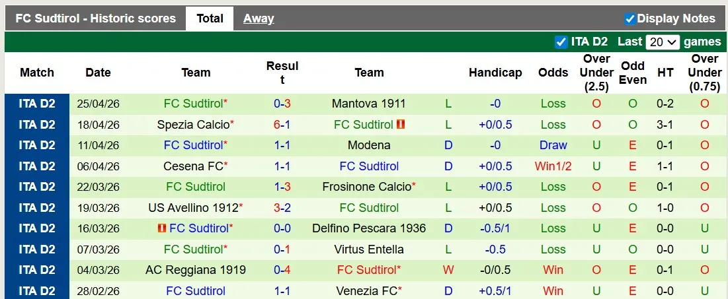Uncheck the ITA D2 league filter checkbox
The width and height of the screenshot is (728, 299).
[561, 42]
